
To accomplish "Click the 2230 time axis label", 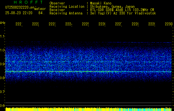I will click(169, 24).
